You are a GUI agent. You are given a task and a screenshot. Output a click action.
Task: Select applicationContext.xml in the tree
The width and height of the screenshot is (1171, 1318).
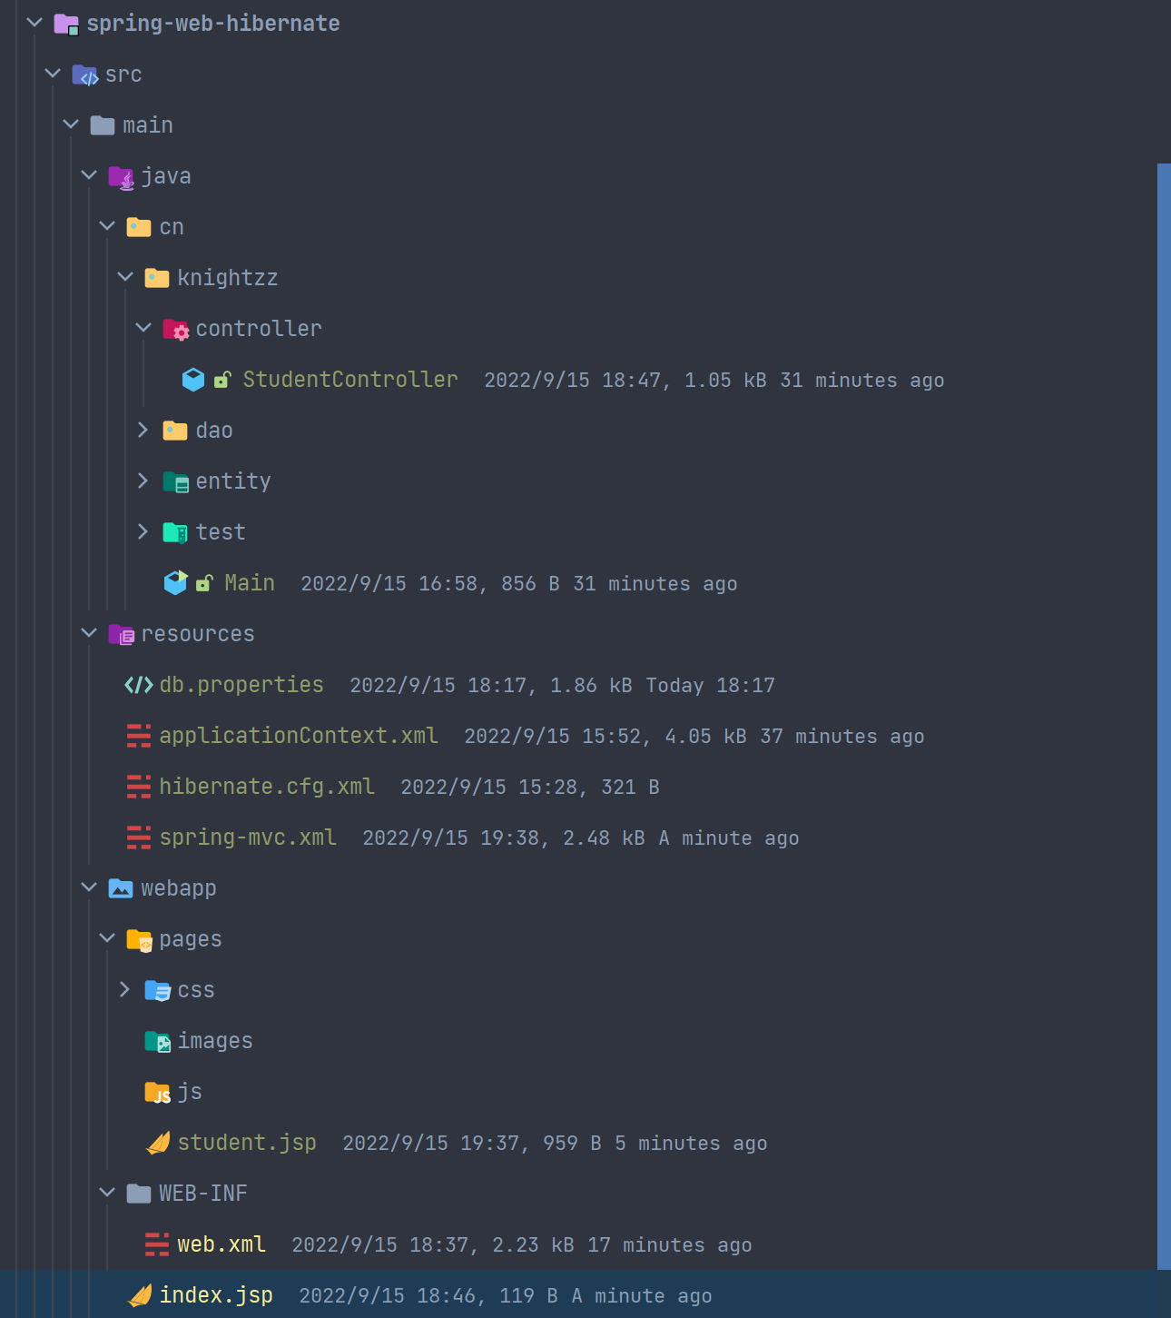tap(298, 736)
